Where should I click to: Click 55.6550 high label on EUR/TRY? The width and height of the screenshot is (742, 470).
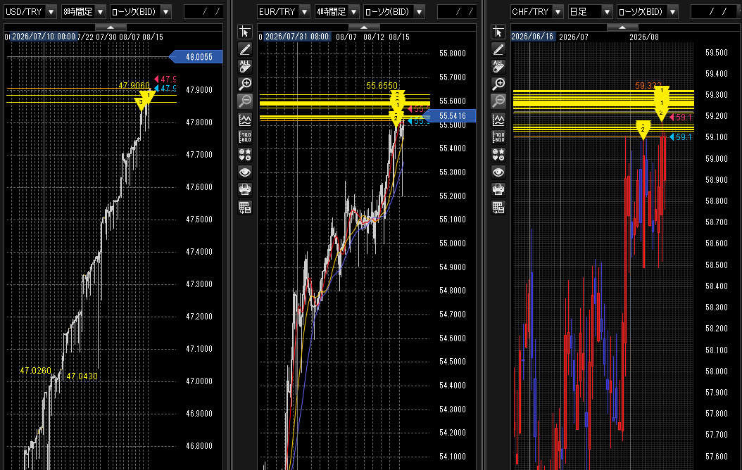pyautogui.click(x=382, y=86)
